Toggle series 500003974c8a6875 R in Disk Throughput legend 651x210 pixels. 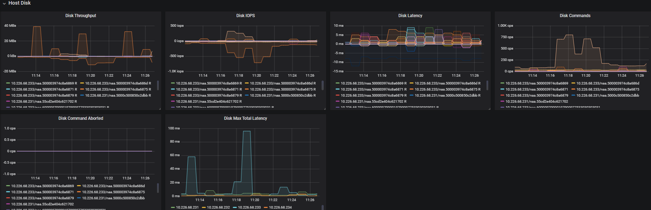118,89
